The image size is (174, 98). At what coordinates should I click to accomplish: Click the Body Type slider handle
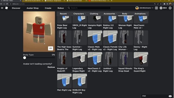tap(25, 58)
